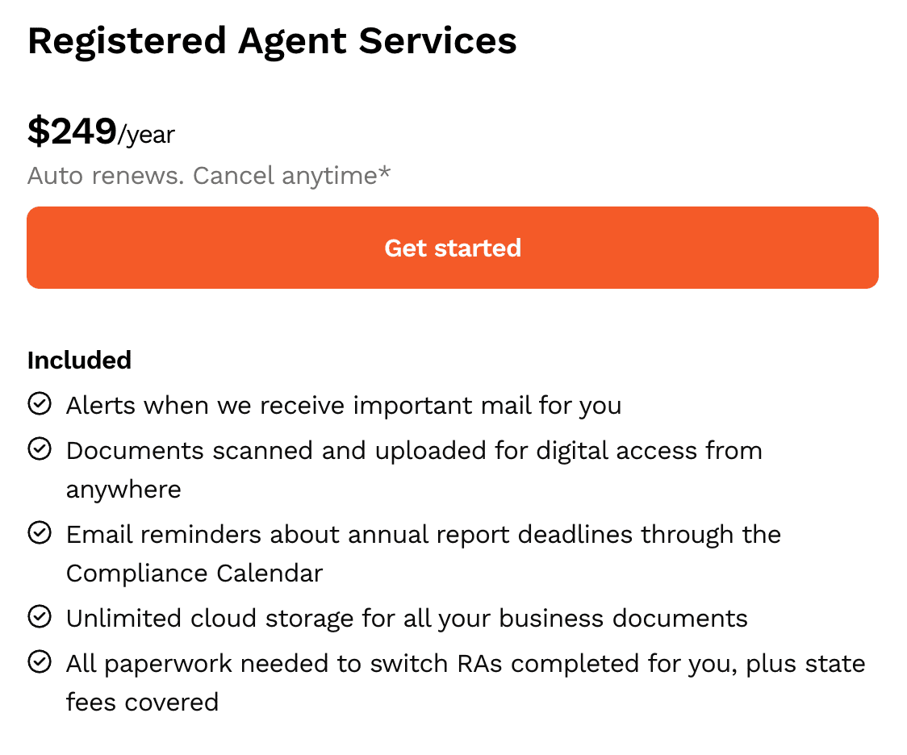
Task: Select the Registered Agent Services heading
Action: pos(273,40)
